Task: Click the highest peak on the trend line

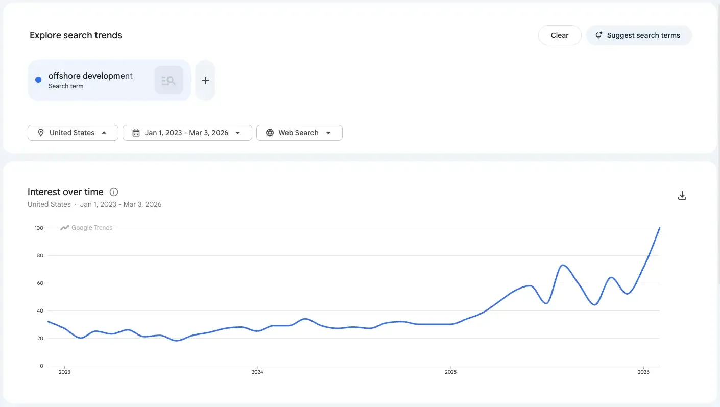Action: click(x=659, y=228)
